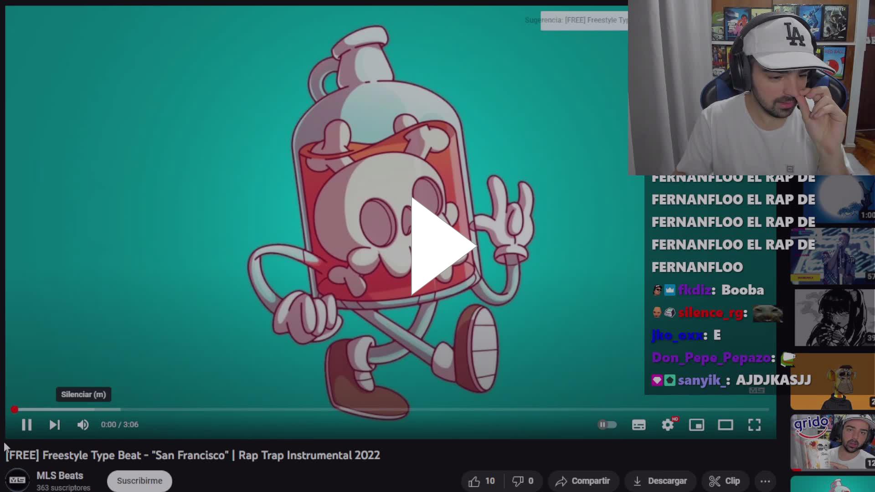This screenshot has height=492, width=875.
Task: Dislike the video with the thumbs down
Action: tap(518, 480)
